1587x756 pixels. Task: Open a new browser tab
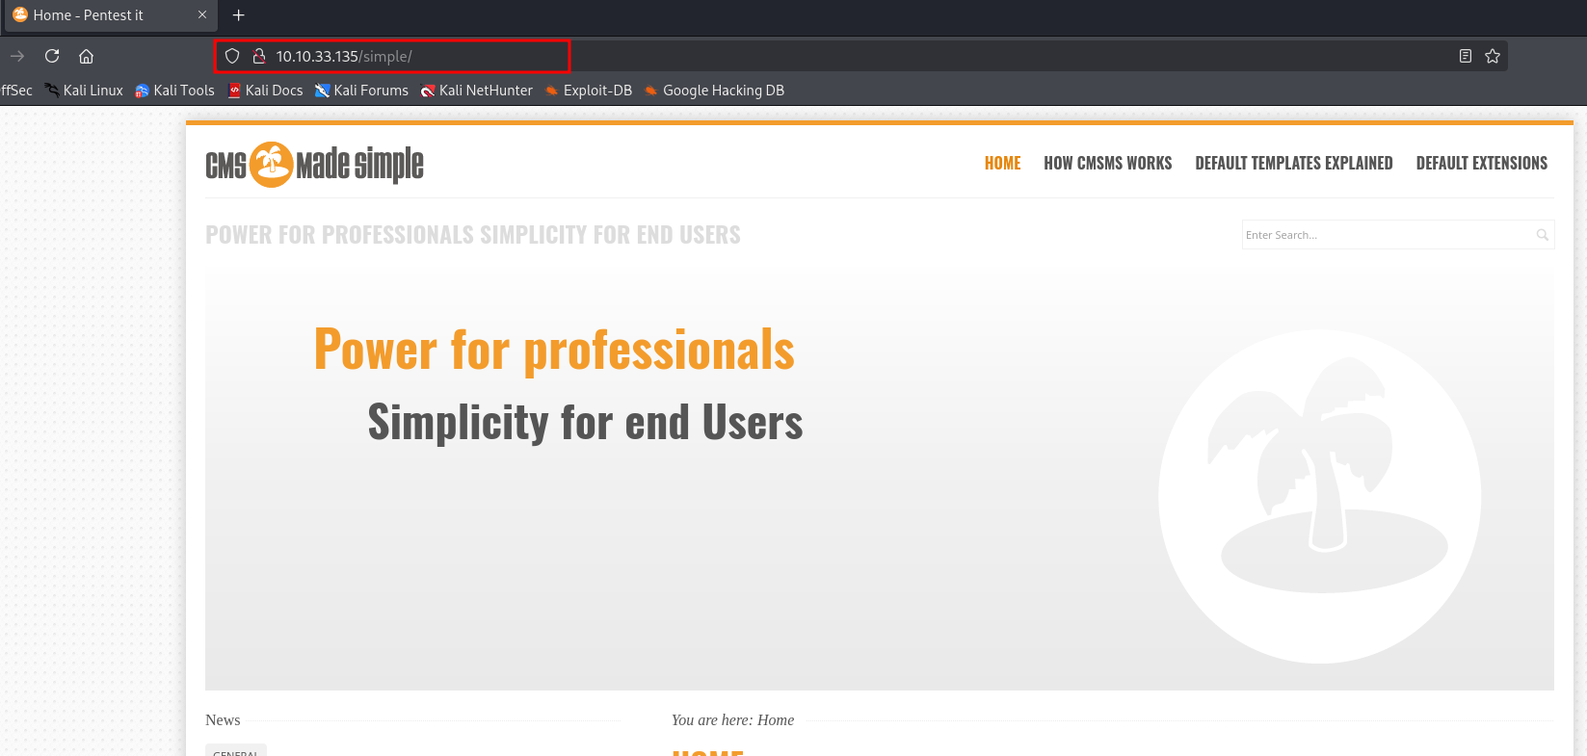(x=239, y=15)
